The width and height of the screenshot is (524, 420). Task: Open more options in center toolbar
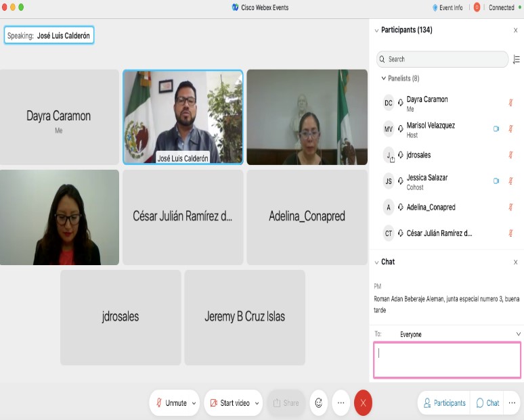click(341, 402)
